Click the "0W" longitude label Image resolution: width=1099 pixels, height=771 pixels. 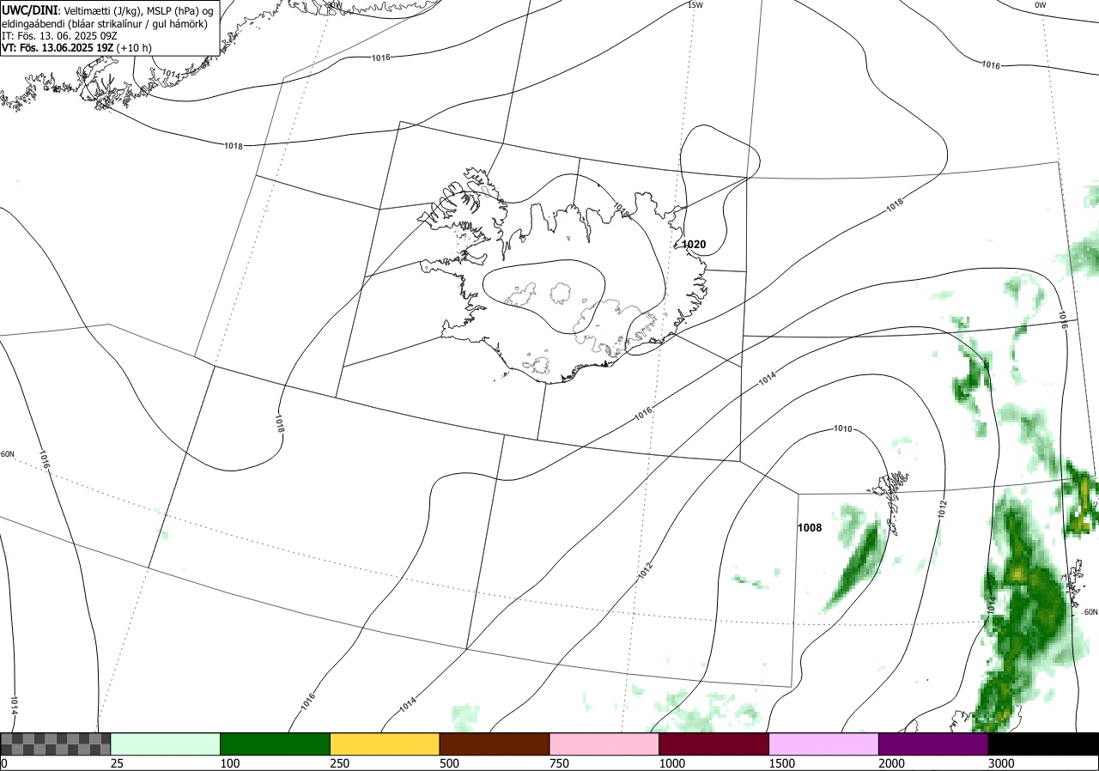coord(1040,5)
